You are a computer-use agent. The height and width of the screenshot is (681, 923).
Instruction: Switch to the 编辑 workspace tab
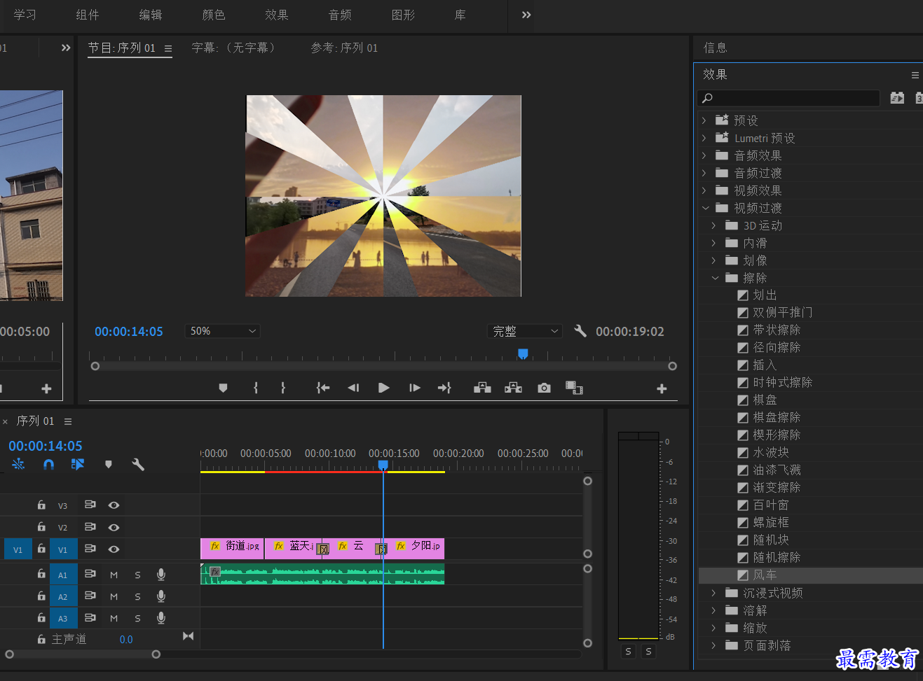[151, 15]
